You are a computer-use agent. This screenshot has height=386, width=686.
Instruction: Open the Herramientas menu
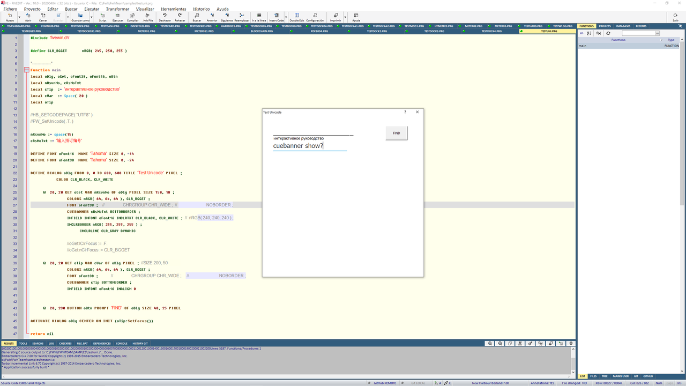click(x=174, y=9)
